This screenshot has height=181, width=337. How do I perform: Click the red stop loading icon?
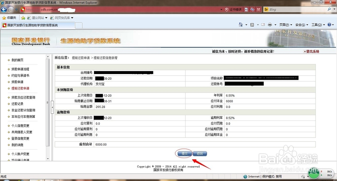click(x=258, y=9)
